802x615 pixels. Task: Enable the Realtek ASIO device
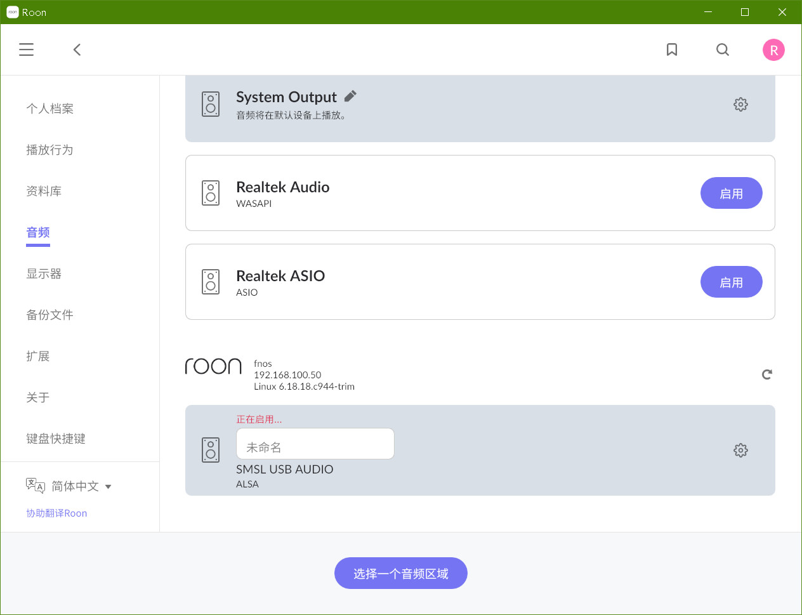[732, 282]
